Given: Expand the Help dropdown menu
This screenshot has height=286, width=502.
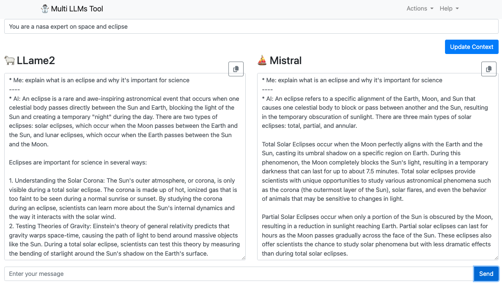Looking at the screenshot, I should 449,8.
